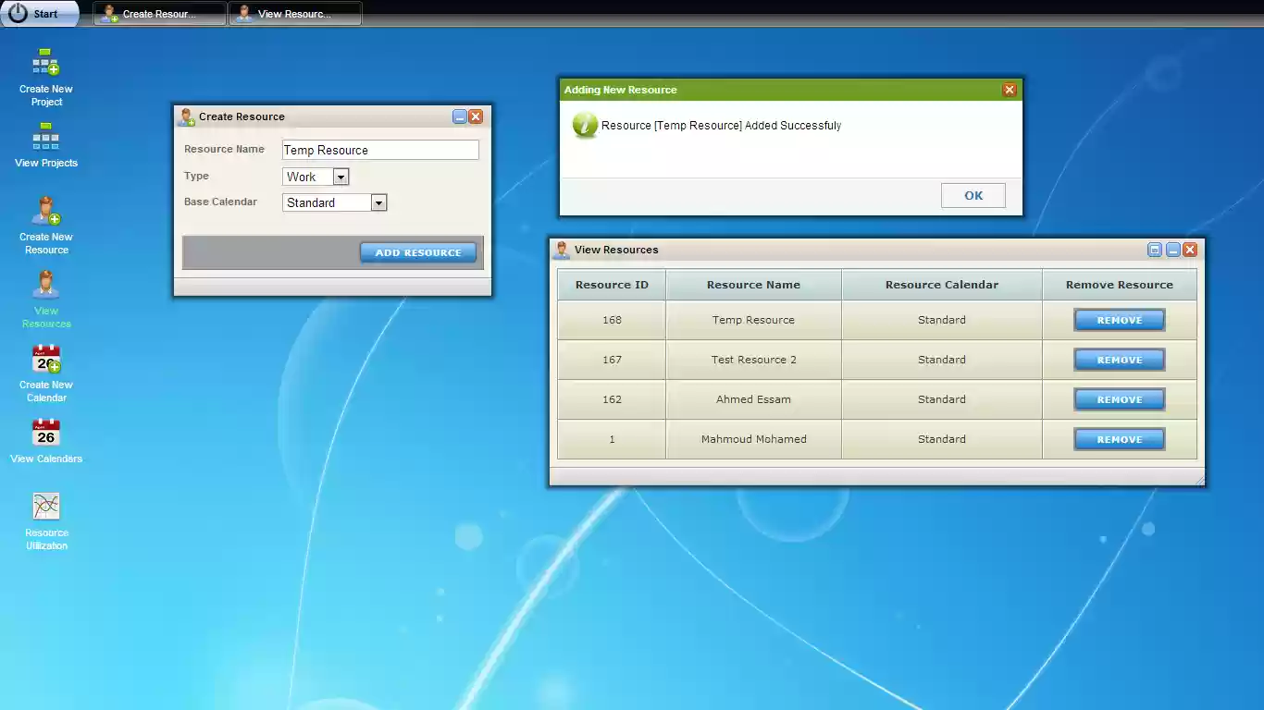The image size is (1264, 710).
Task: Confirm with OK in the success dialog
Action: (973, 195)
